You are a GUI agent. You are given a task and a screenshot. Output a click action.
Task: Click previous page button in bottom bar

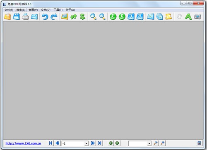(x=58, y=143)
